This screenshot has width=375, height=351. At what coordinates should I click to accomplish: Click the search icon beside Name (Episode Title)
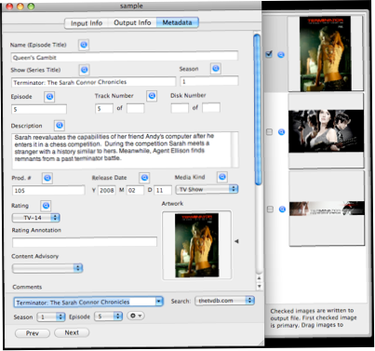click(x=84, y=45)
